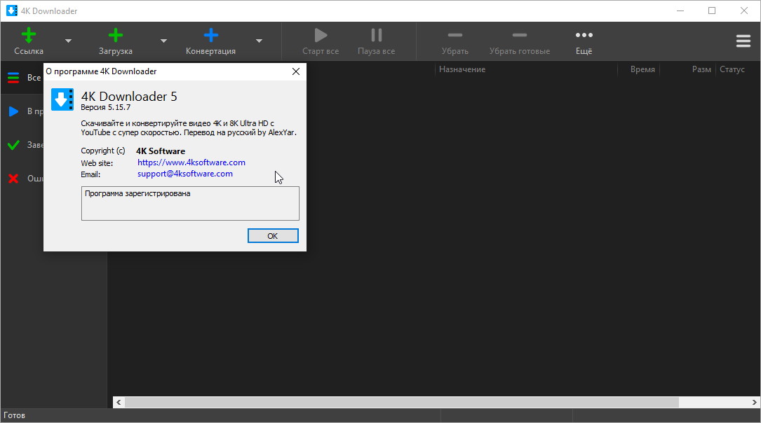Open the Ещё more options icon
Image resolution: width=761 pixels, height=423 pixels.
[x=584, y=35]
